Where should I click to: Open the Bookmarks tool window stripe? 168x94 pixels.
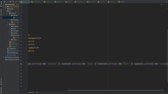click(x=1, y=90)
